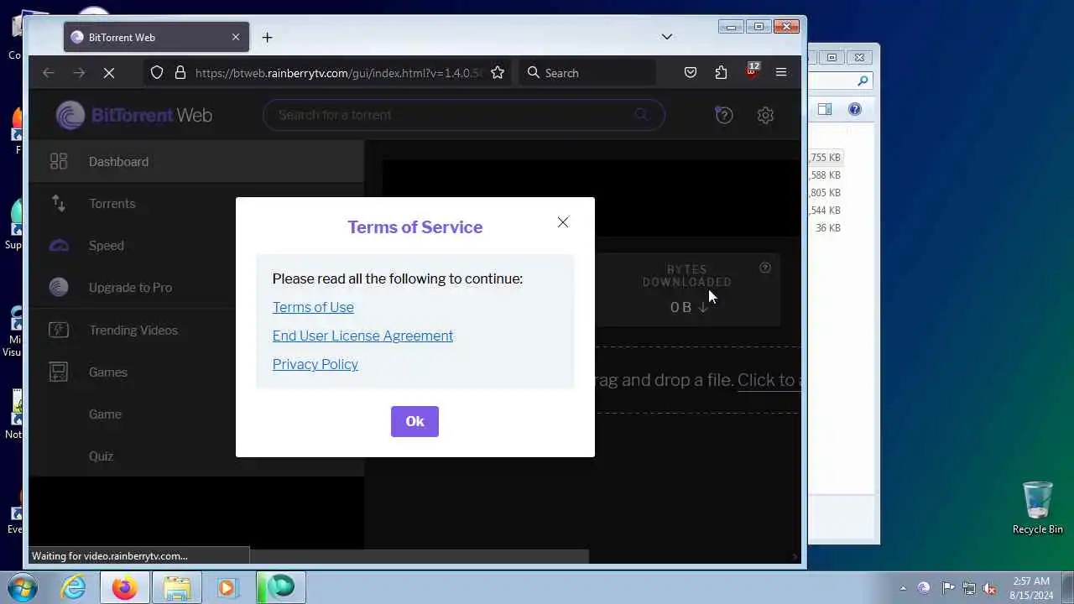Focus the Firefox Search box
Screen dimensions: 1074x604
[587, 73]
